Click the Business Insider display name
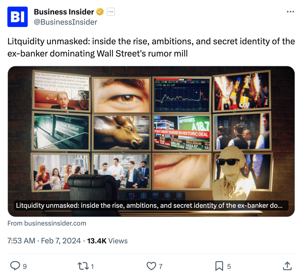This screenshot has height=278, width=302. click(x=64, y=12)
